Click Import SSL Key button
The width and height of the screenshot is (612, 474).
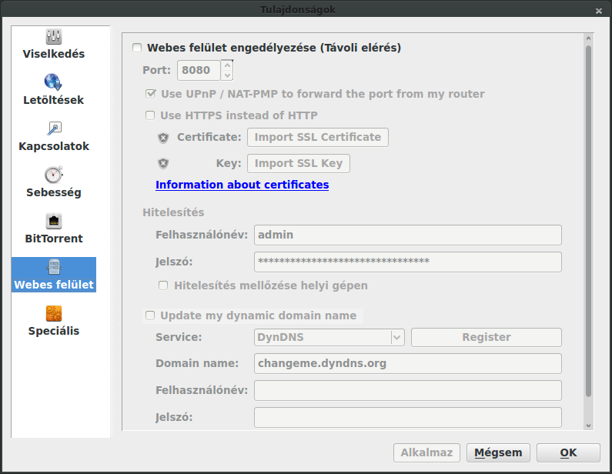(299, 163)
